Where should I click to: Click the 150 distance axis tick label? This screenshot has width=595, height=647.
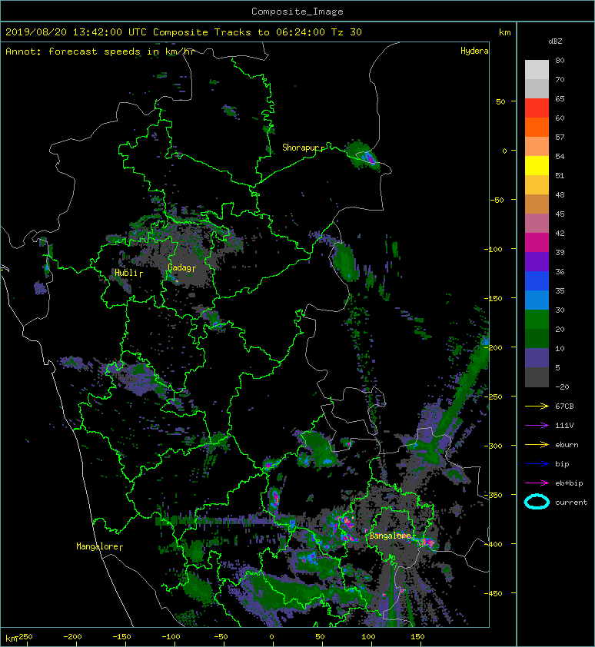point(417,637)
